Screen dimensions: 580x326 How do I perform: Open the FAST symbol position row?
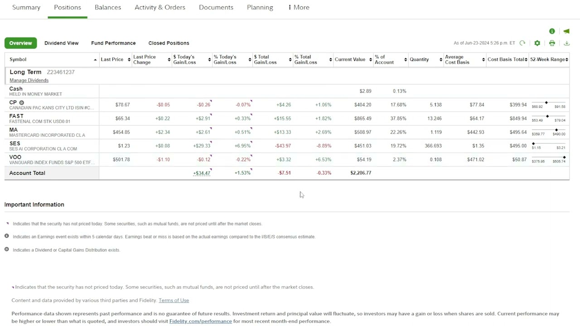pyautogui.click(x=287, y=118)
